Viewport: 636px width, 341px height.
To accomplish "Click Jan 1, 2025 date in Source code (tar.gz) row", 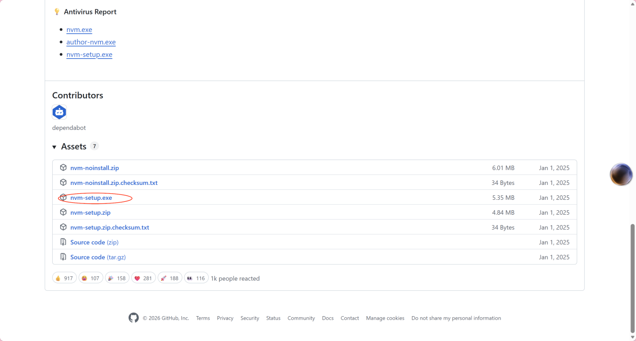I will click(555, 257).
